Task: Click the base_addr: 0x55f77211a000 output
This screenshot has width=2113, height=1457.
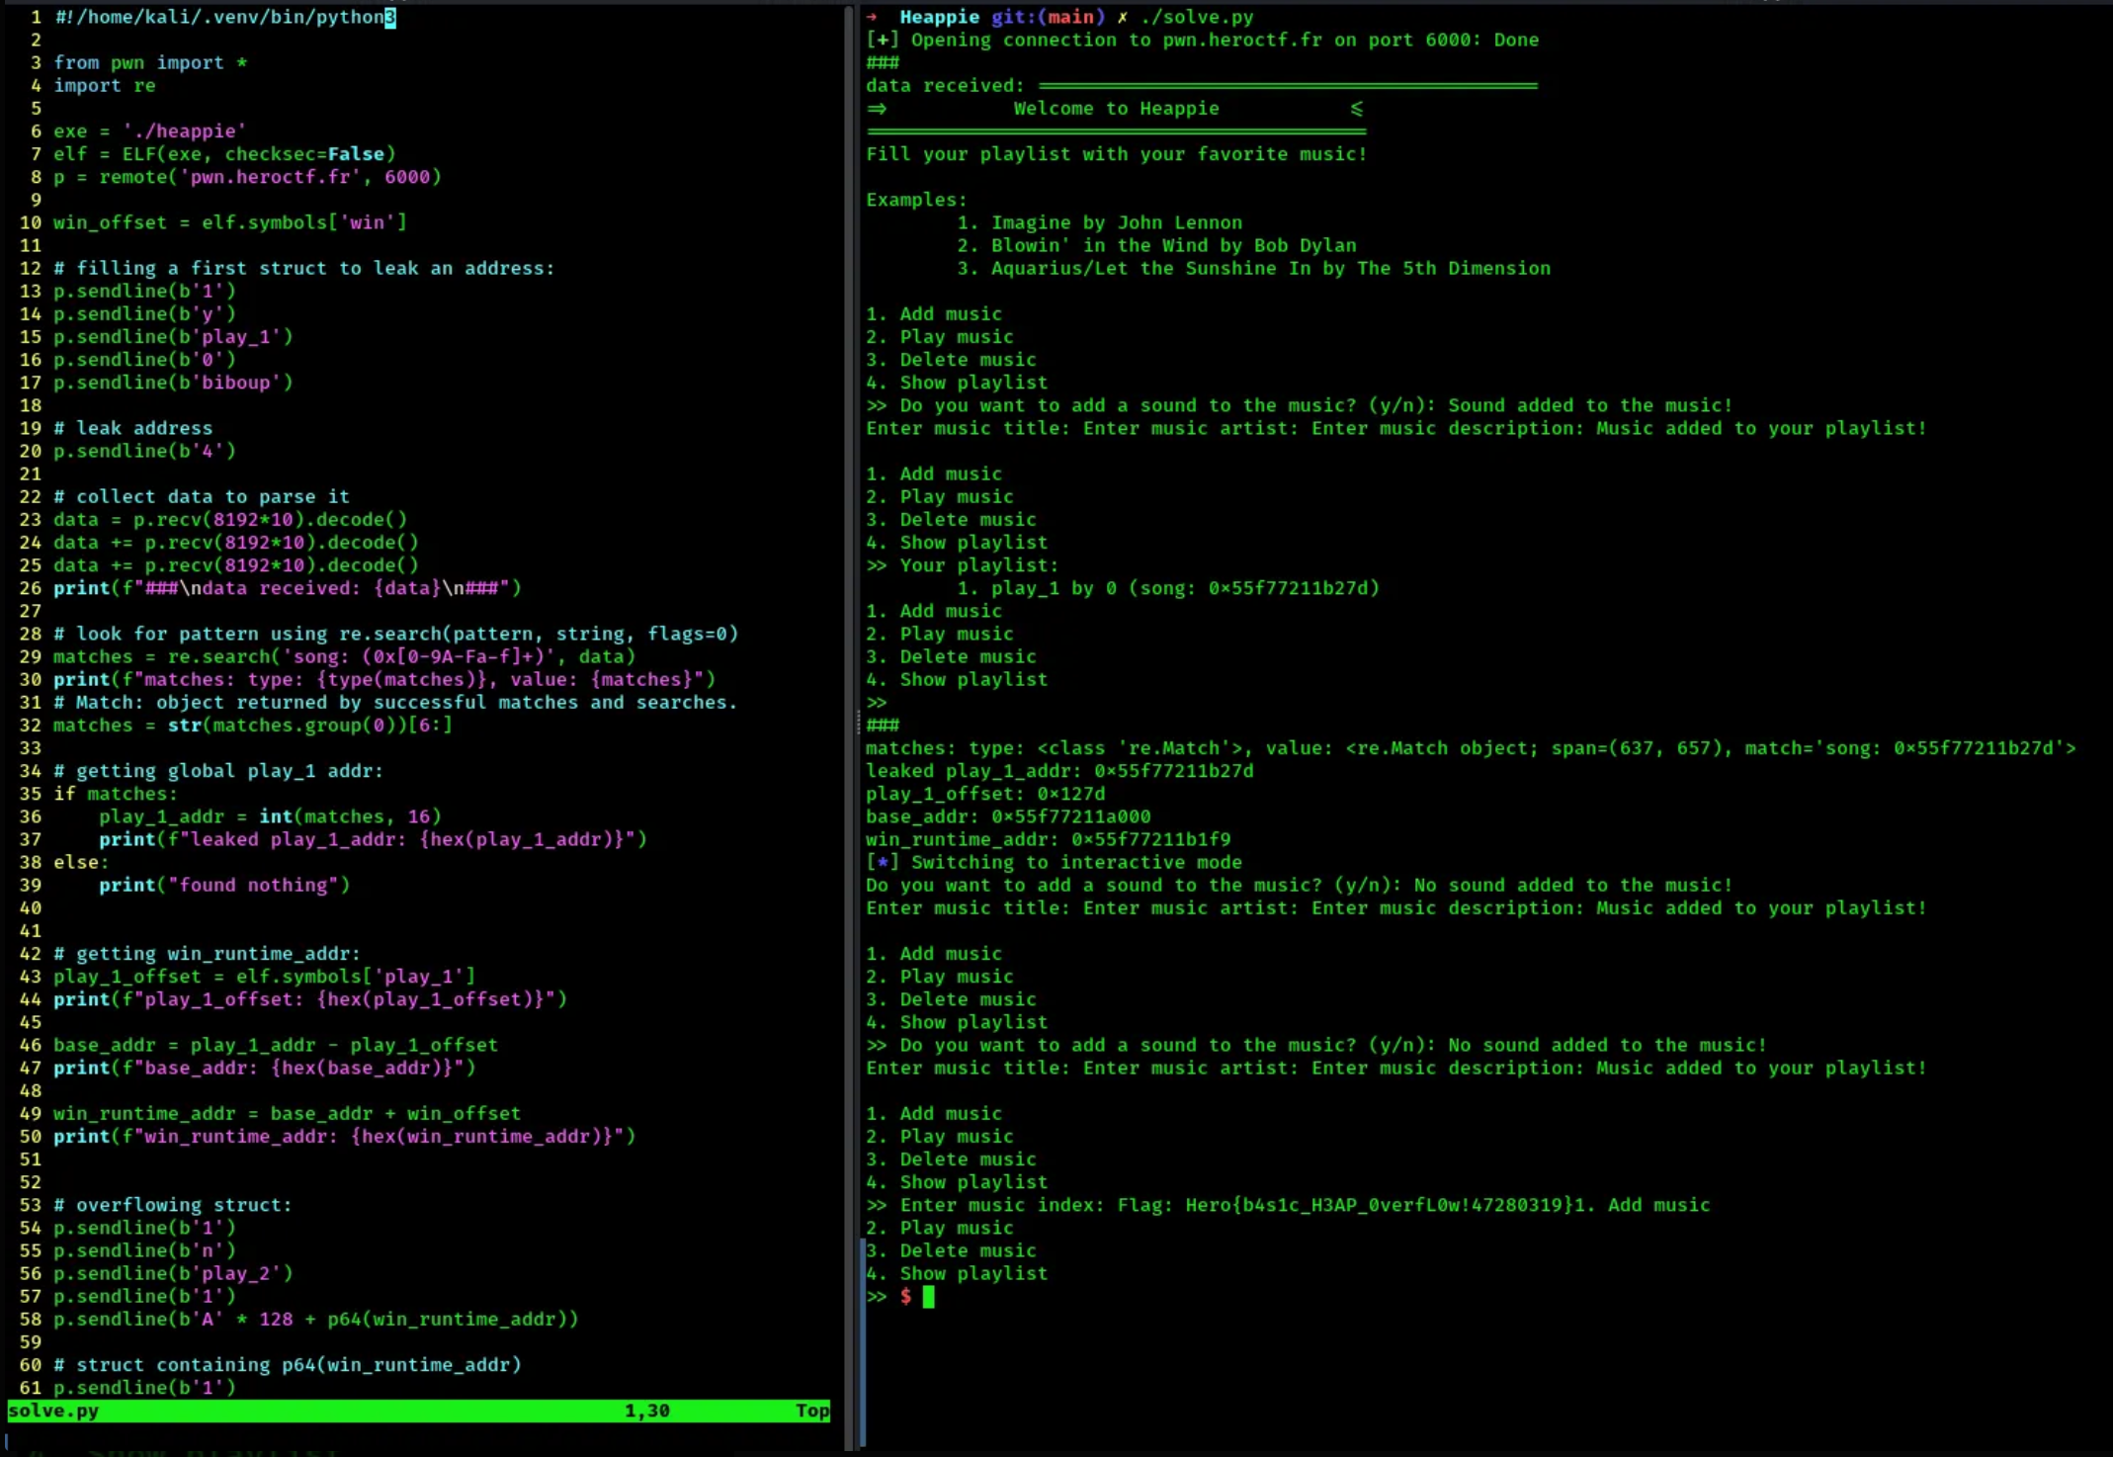Action: pos(1008,816)
